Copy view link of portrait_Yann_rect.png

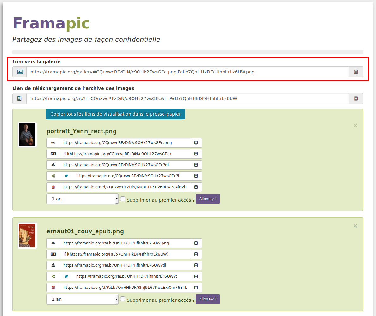click(x=196, y=142)
